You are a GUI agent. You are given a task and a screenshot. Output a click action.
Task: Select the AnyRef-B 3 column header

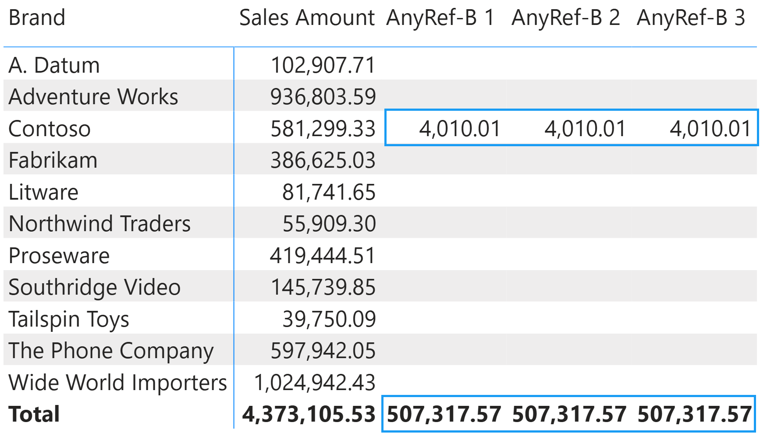pyautogui.click(x=691, y=18)
